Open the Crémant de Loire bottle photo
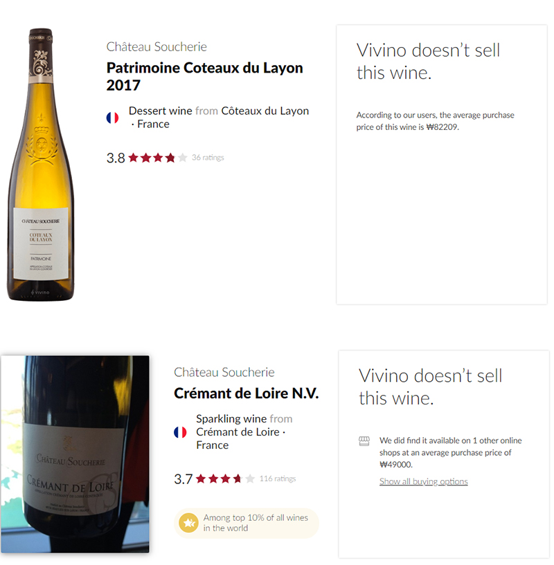 point(75,454)
